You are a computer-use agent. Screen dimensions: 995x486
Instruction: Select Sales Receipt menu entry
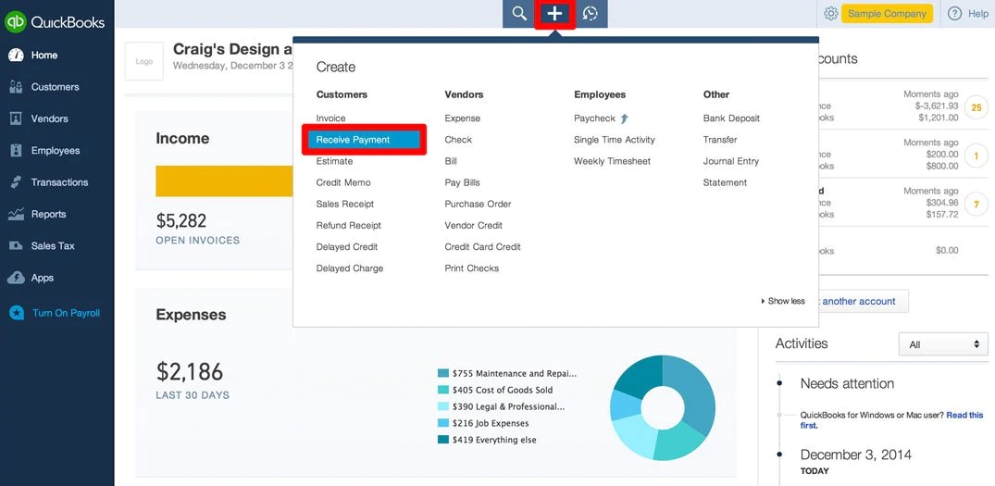(x=345, y=205)
